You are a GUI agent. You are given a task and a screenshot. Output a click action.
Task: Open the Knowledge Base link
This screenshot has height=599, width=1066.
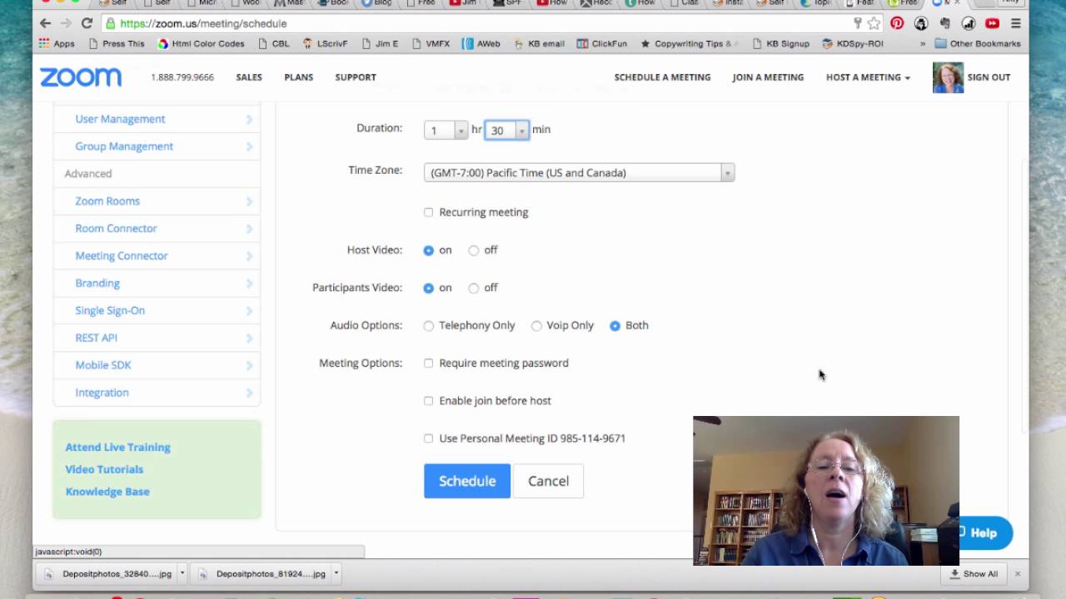(107, 492)
